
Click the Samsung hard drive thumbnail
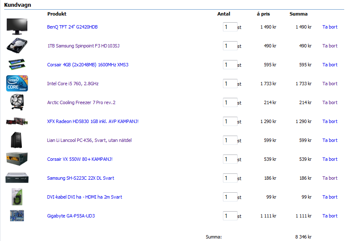(17, 45)
